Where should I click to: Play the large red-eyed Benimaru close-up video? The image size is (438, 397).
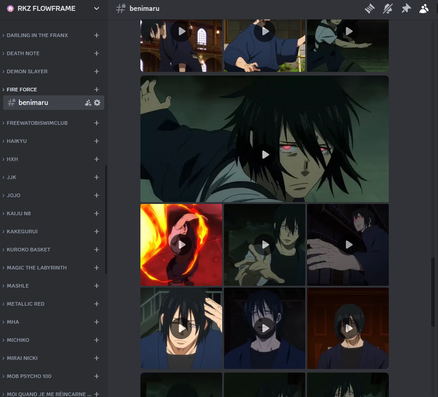click(x=265, y=155)
